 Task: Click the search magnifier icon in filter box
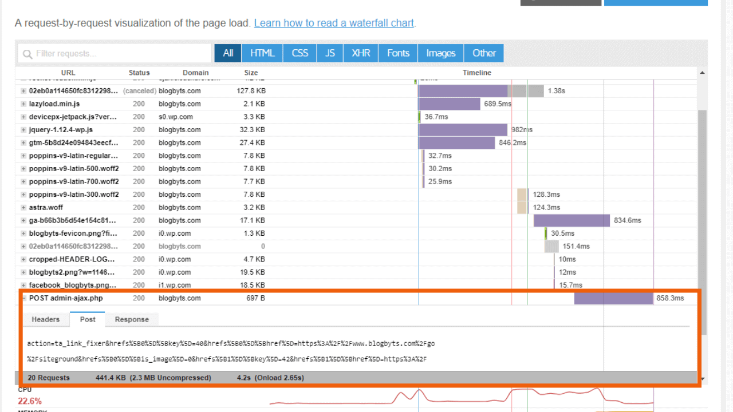pos(27,54)
